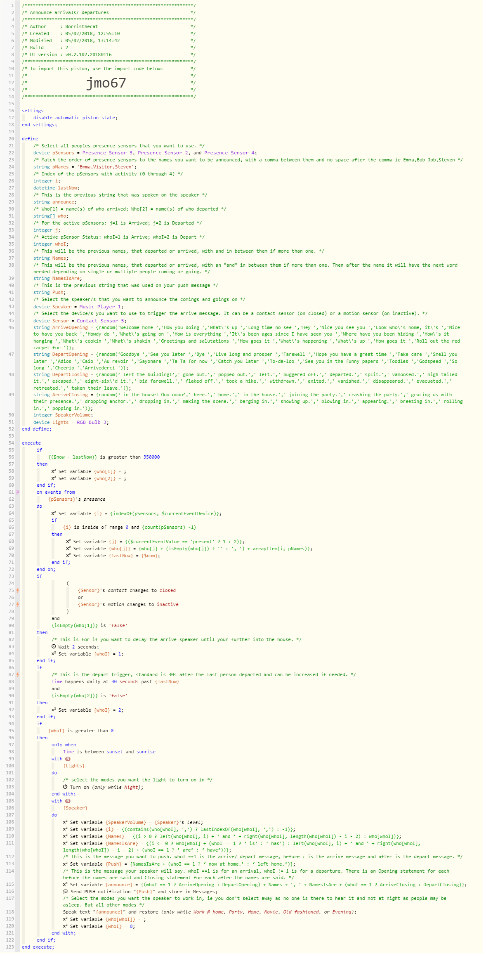486x956 pixels.
Task: Click 'string[] who;' variable
Action: click(51, 216)
